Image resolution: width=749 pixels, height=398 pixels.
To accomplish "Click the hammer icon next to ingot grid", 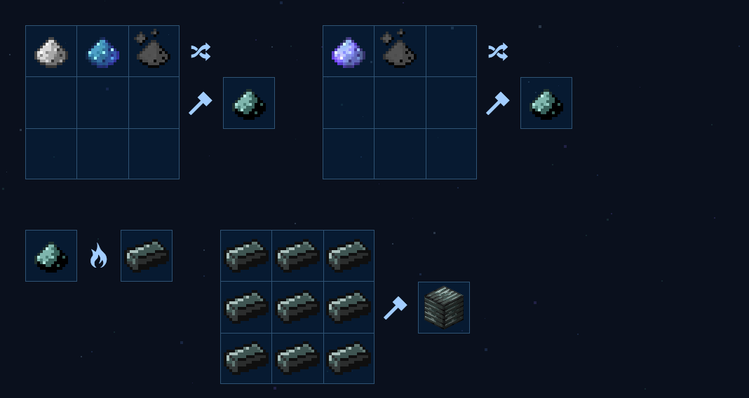I will [396, 308].
